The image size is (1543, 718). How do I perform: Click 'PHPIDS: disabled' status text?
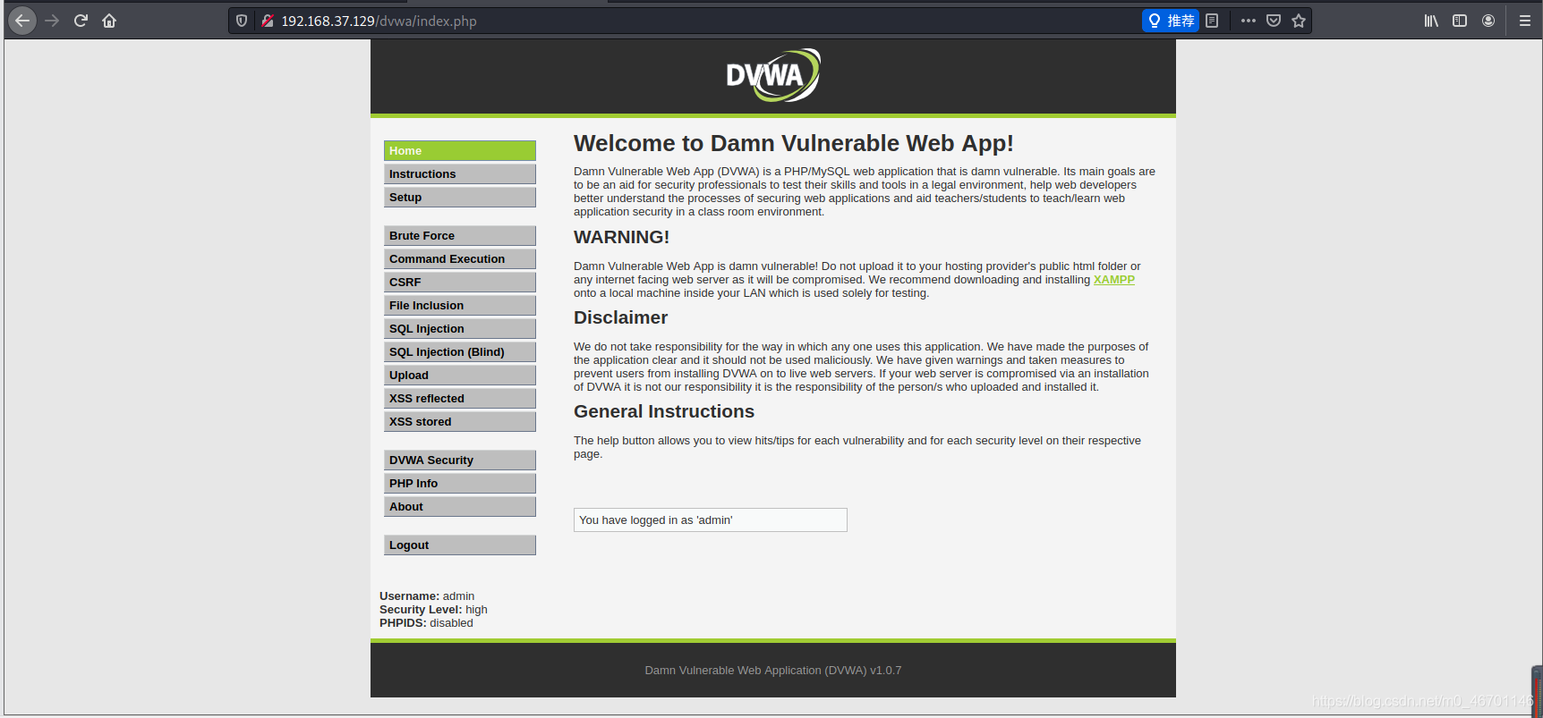tap(426, 623)
